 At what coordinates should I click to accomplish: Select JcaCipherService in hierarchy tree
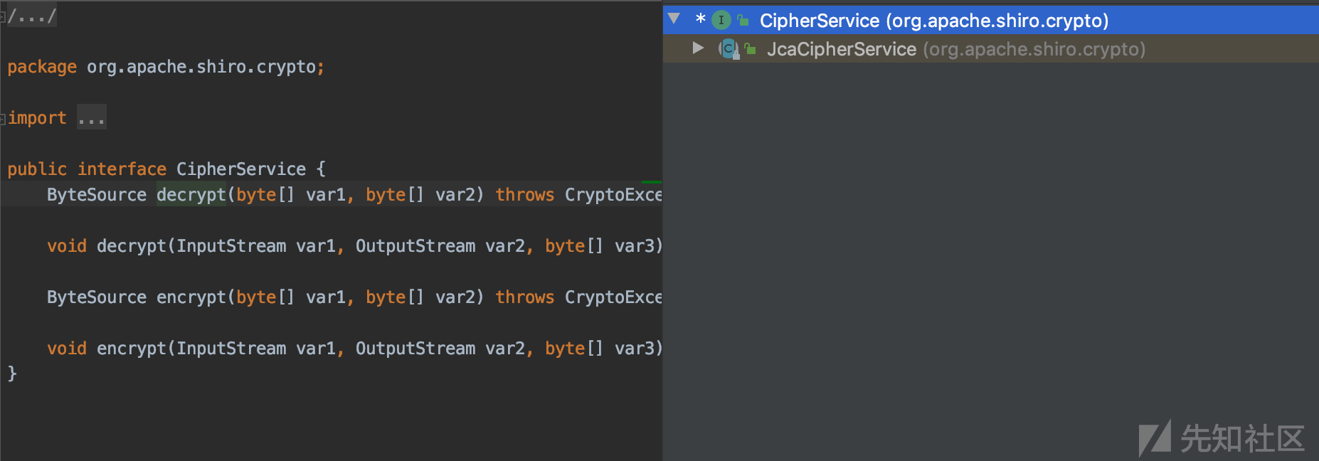pyautogui.click(x=991, y=48)
